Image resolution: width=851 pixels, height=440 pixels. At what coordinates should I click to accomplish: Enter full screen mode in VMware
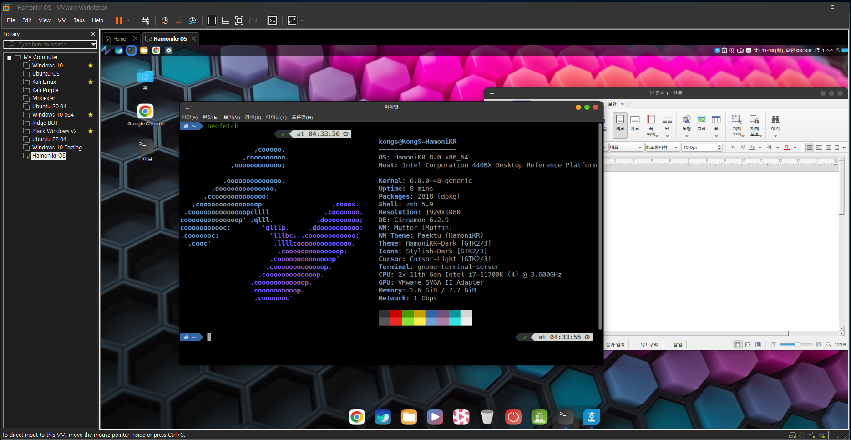pos(239,20)
